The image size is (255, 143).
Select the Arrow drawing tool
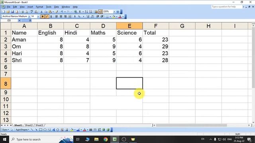point(36,130)
